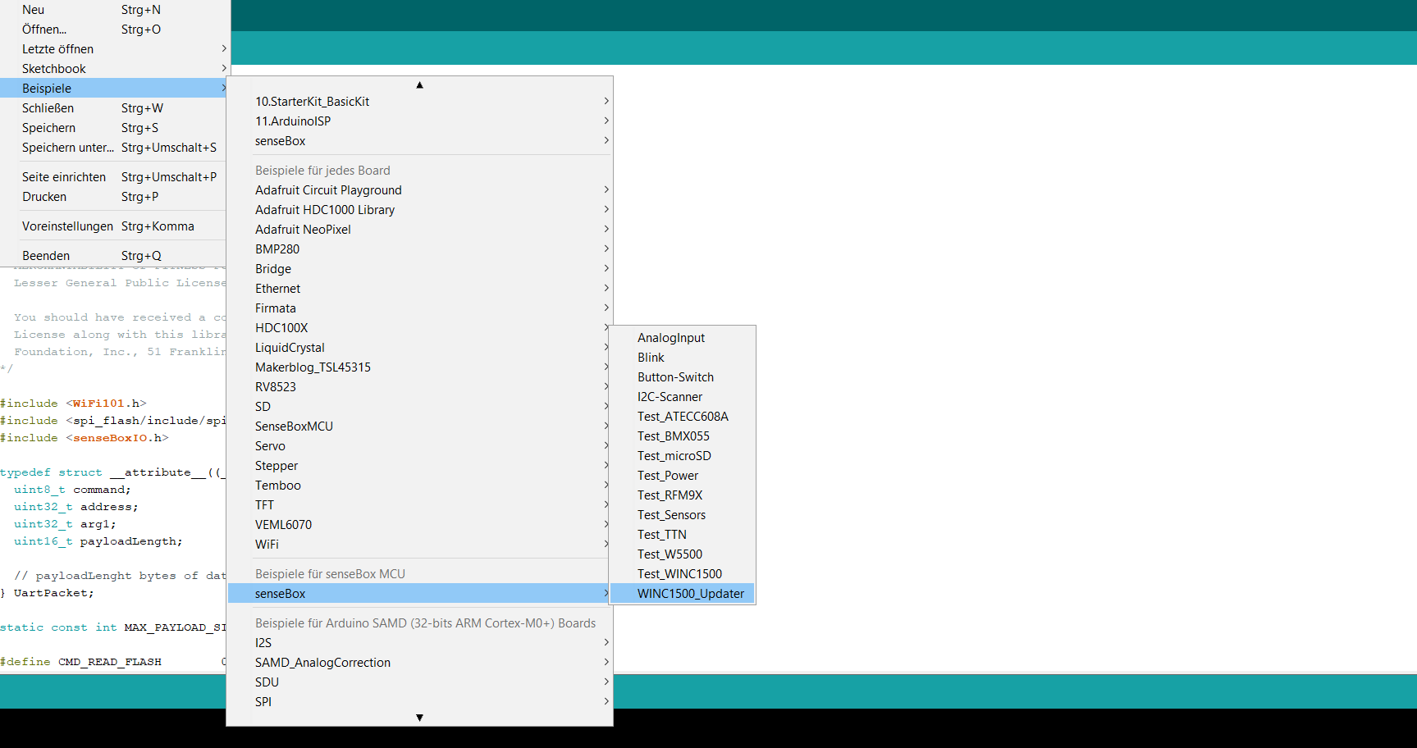Open SAMD_AnalogCorrection examples
The image size is (1417, 748).
coord(419,663)
